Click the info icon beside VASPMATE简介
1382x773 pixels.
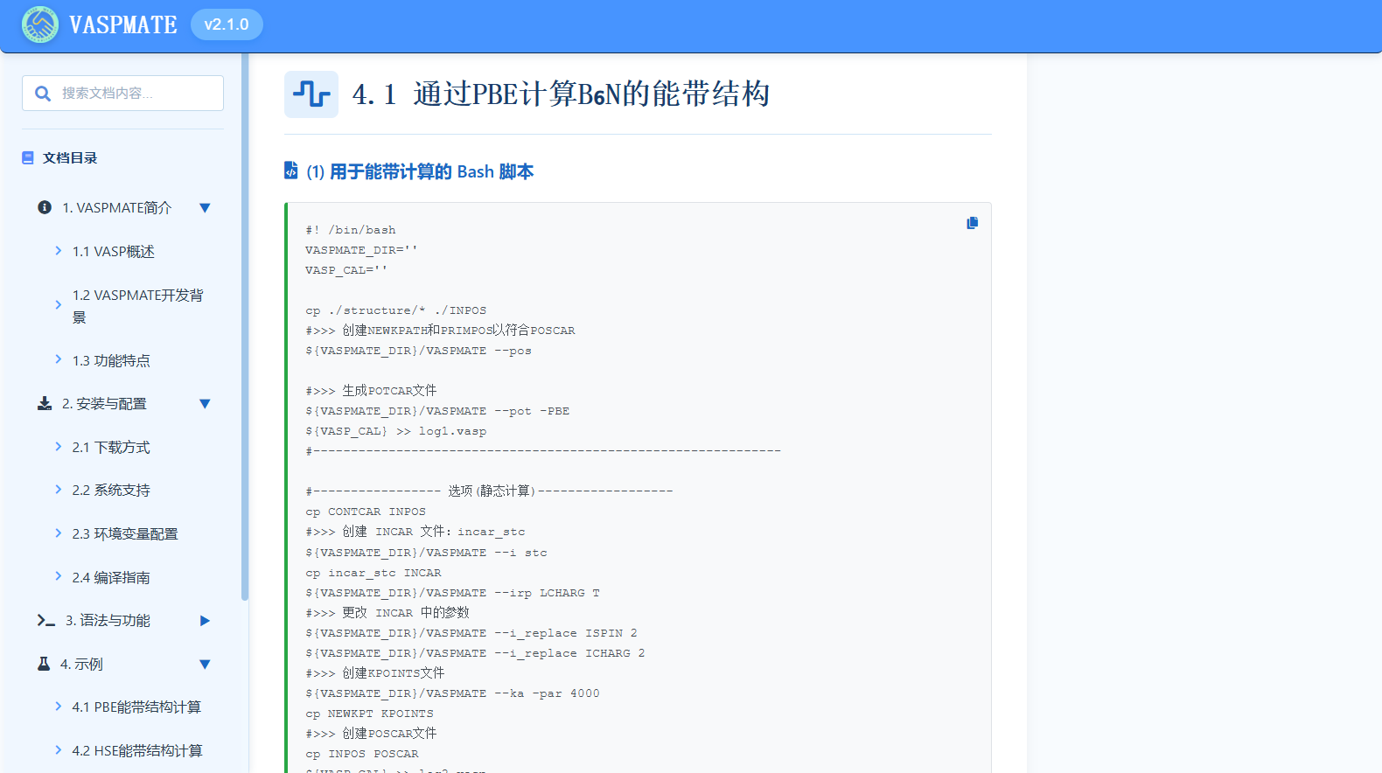45,207
